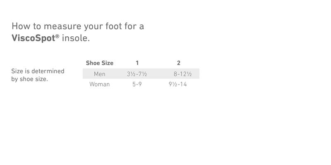Select the size "1" column header
The height and width of the screenshot is (165, 331).
pos(137,63)
